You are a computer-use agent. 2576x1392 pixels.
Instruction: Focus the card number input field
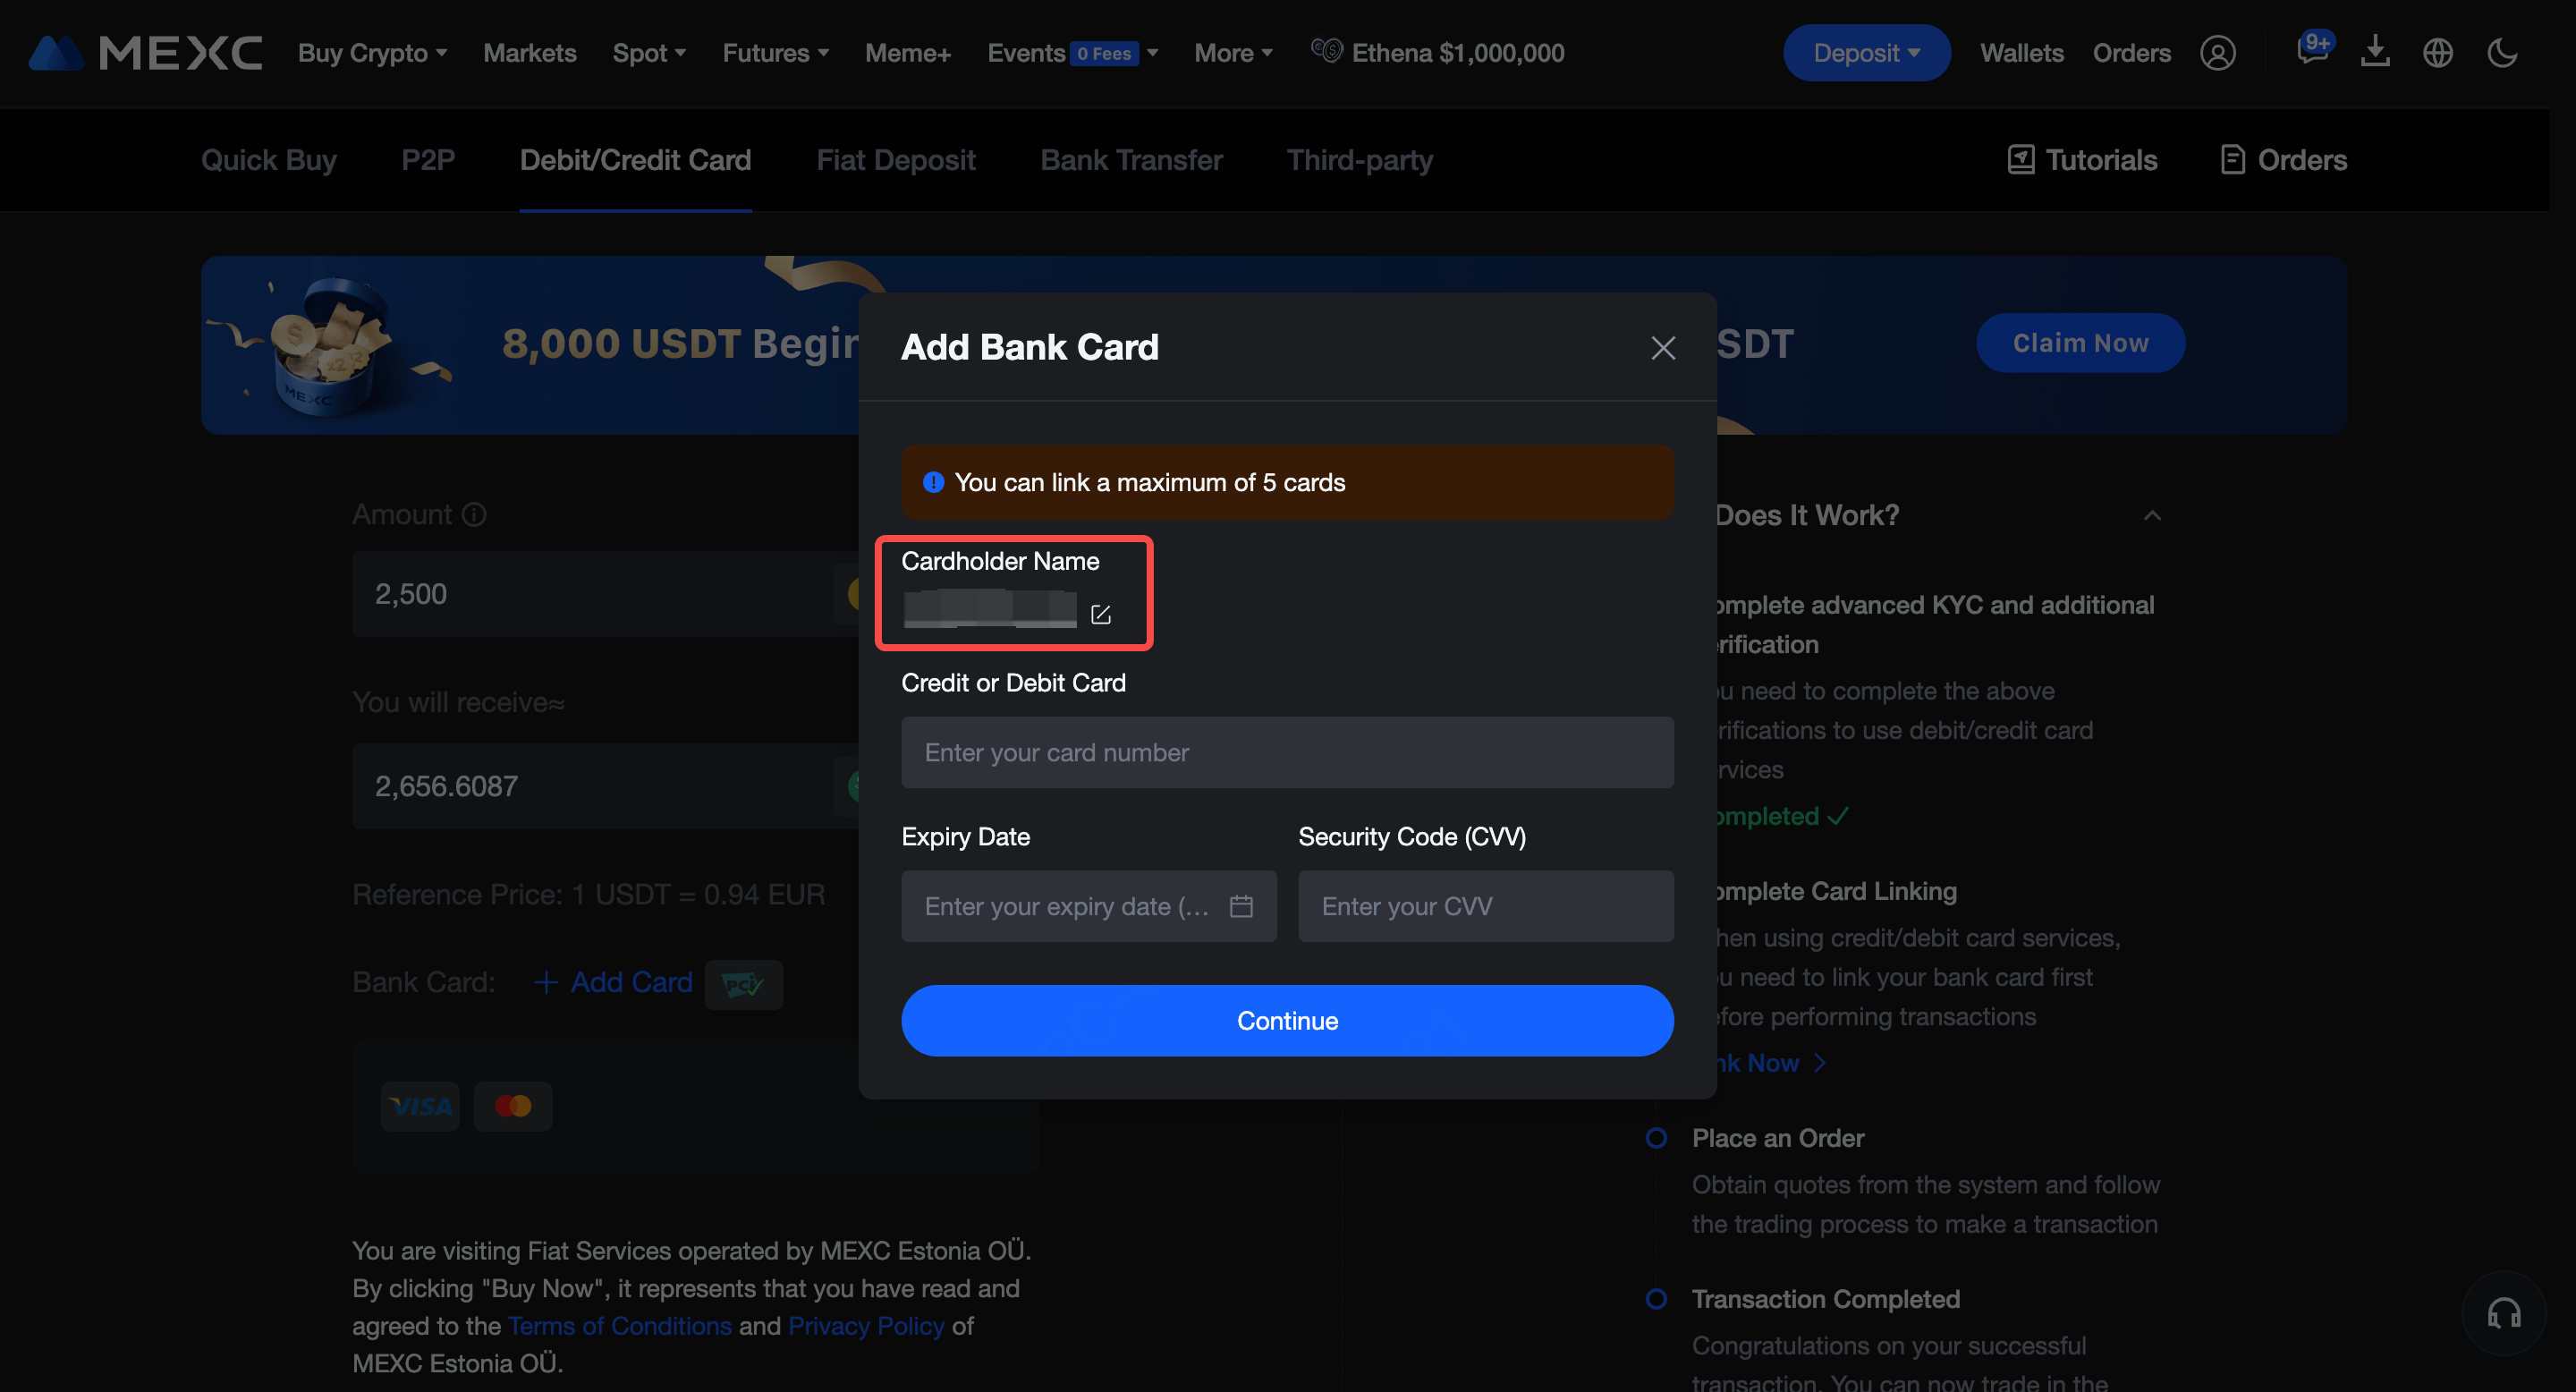pyautogui.click(x=1287, y=752)
